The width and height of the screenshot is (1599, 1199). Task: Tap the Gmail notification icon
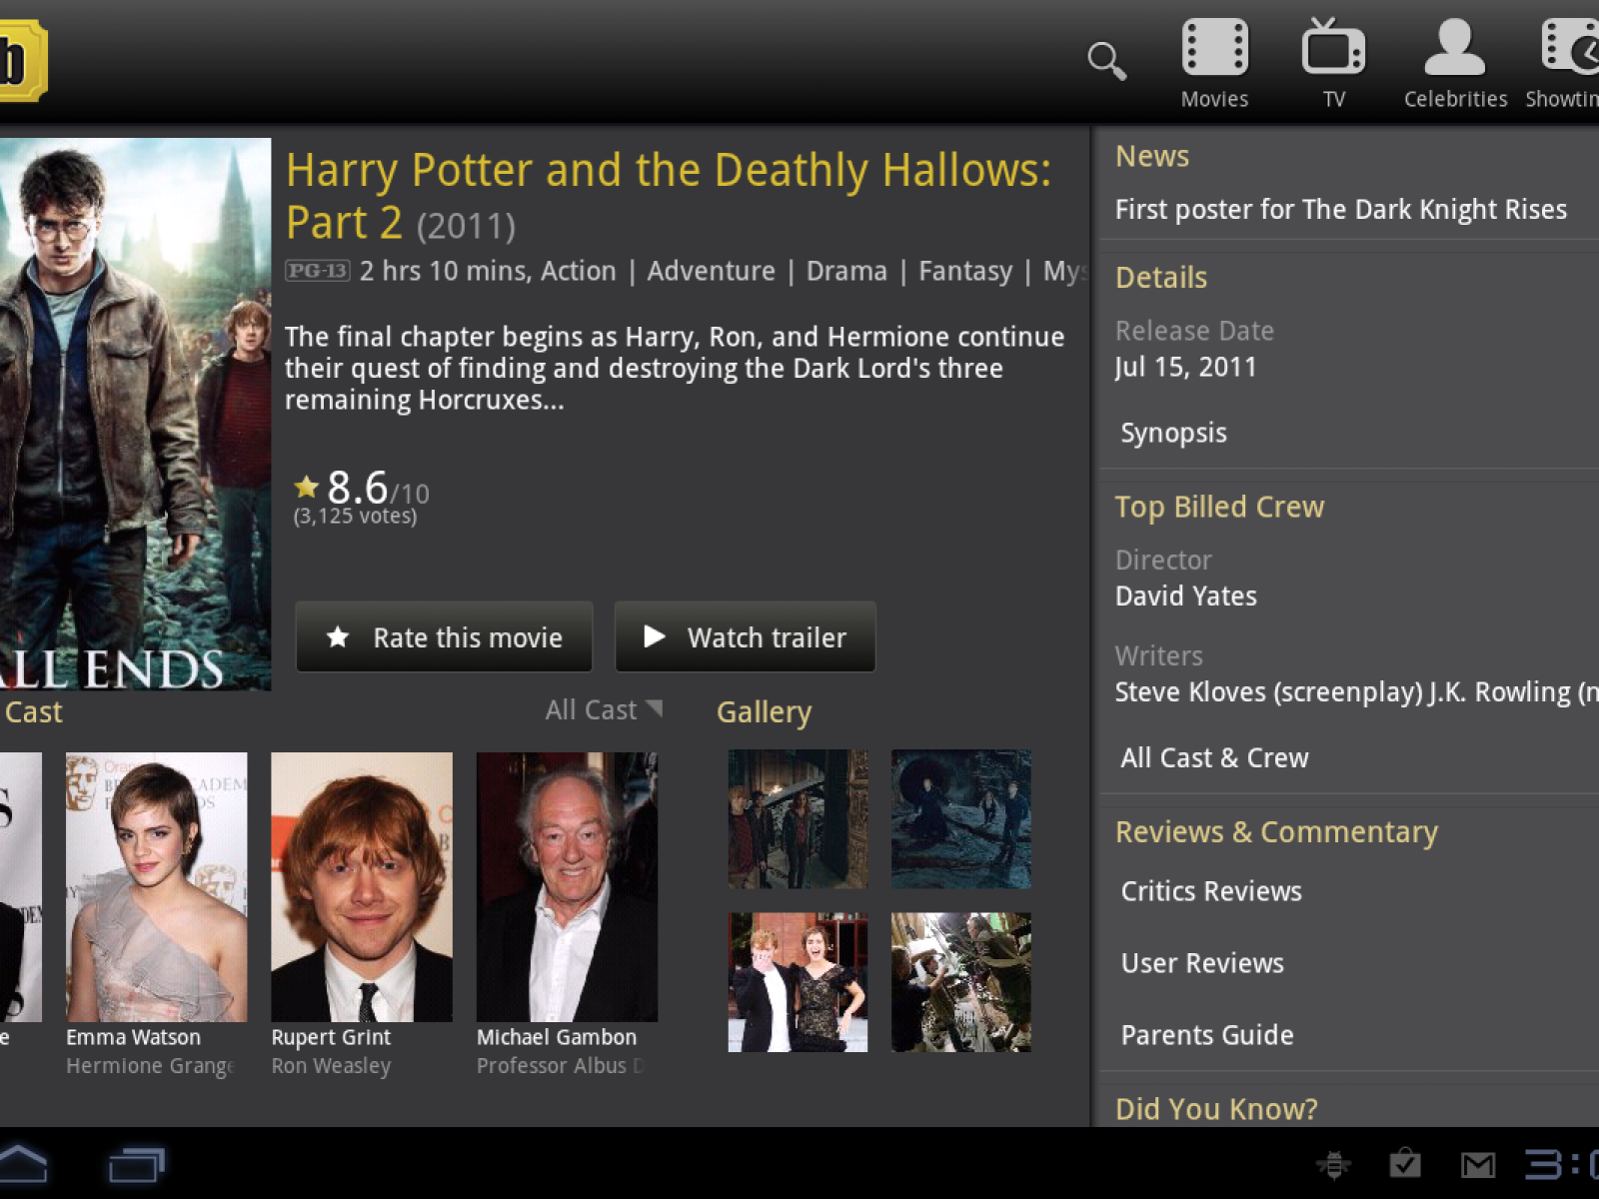pos(1478,1164)
